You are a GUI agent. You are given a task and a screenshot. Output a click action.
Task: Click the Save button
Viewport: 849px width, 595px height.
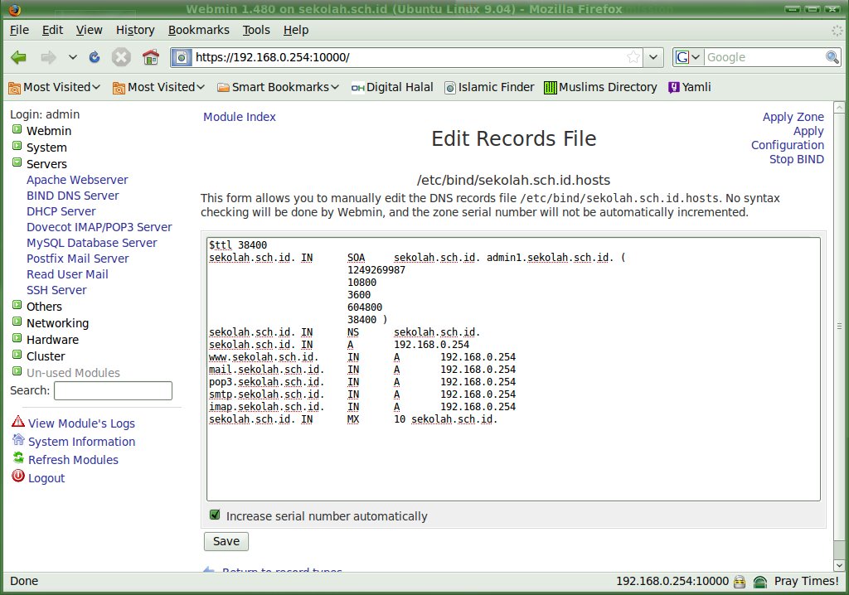226,541
